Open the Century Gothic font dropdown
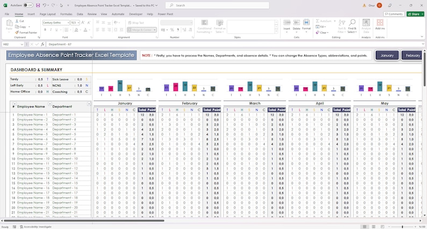Image resolution: width=427 pixels, height=229 pixels. click(68, 23)
